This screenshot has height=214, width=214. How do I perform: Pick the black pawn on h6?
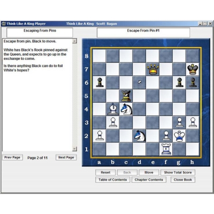pos(193,82)
